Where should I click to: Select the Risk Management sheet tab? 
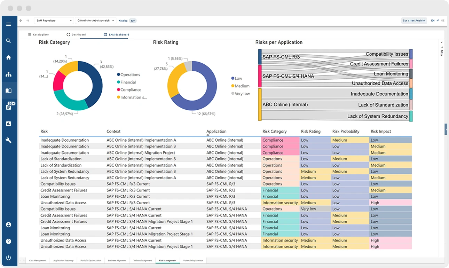click(x=168, y=260)
